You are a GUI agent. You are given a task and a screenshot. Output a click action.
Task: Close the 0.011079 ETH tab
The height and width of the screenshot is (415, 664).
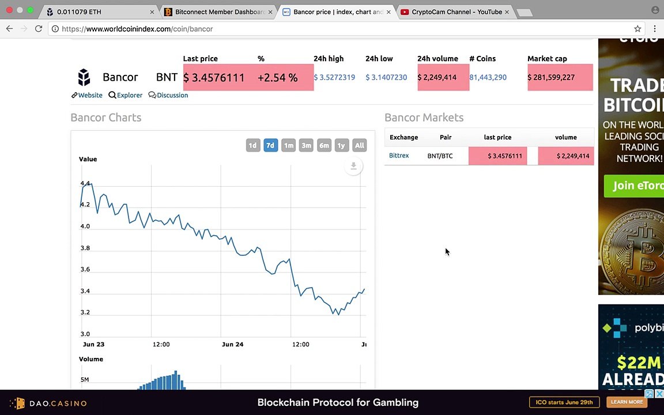[x=152, y=12]
